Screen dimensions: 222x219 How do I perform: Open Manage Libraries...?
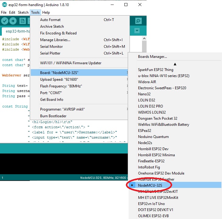coord(79,40)
